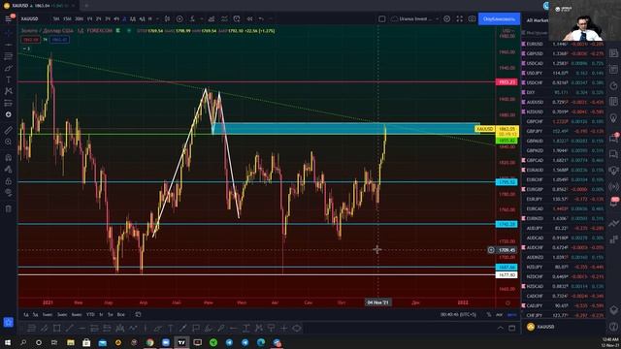Viewport: 621px width, 349px height.
Task: Maximize the bottom panel icon
Action: pyautogui.click(x=512, y=328)
